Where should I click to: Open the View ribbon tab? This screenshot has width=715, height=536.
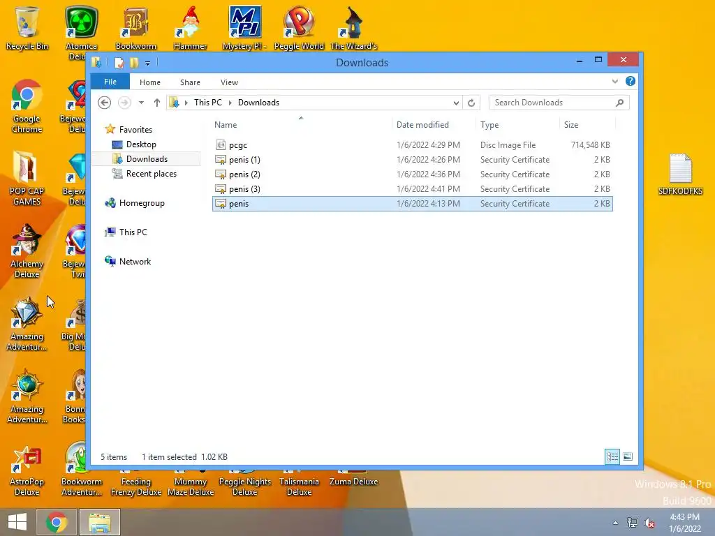click(229, 82)
